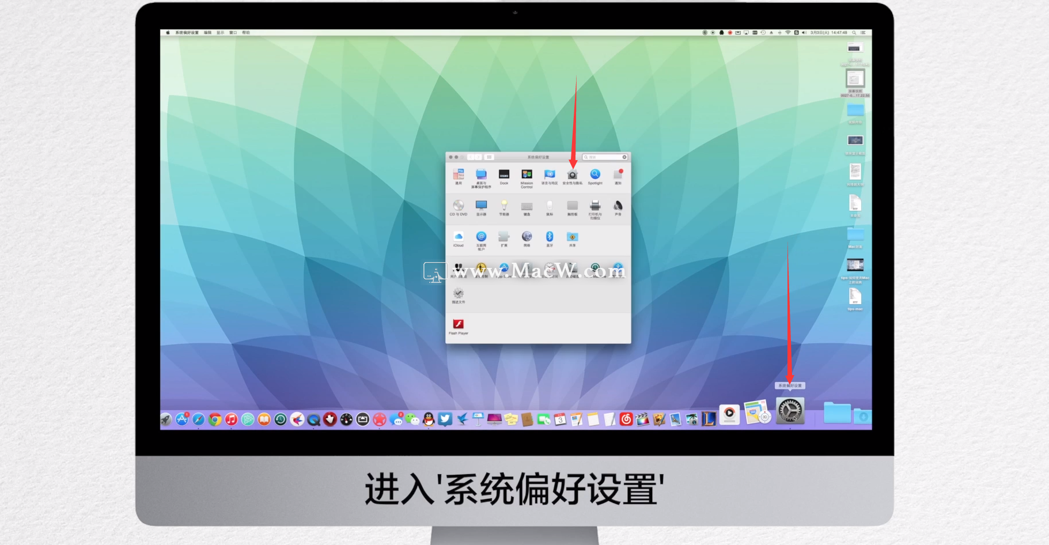Screen dimensions: 1049x545
Task: Open the Downloads folder in the Dock
Action: tap(862, 415)
